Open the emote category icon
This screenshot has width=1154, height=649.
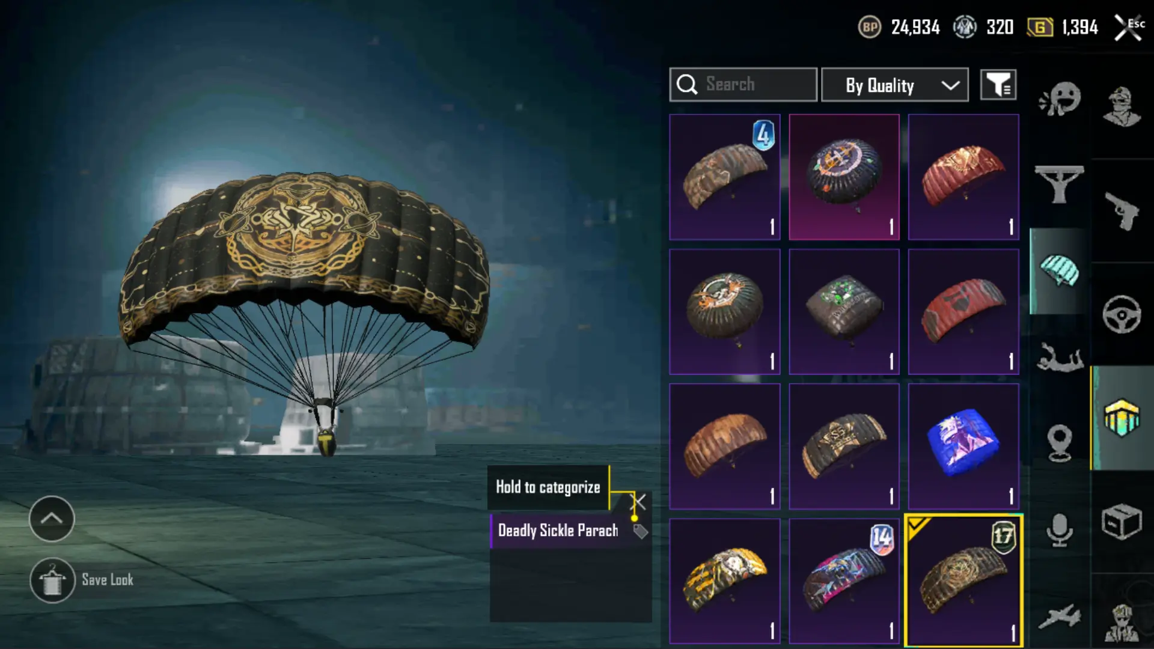(1060, 99)
